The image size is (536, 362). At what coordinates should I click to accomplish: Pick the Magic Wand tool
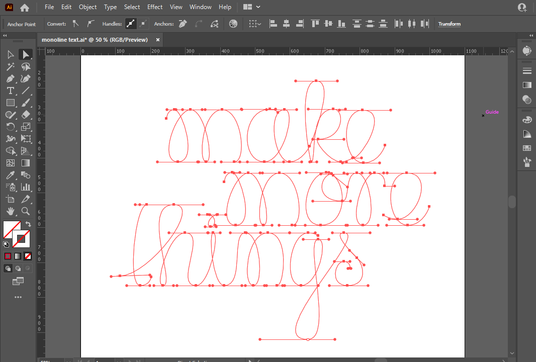coord(11,67)
